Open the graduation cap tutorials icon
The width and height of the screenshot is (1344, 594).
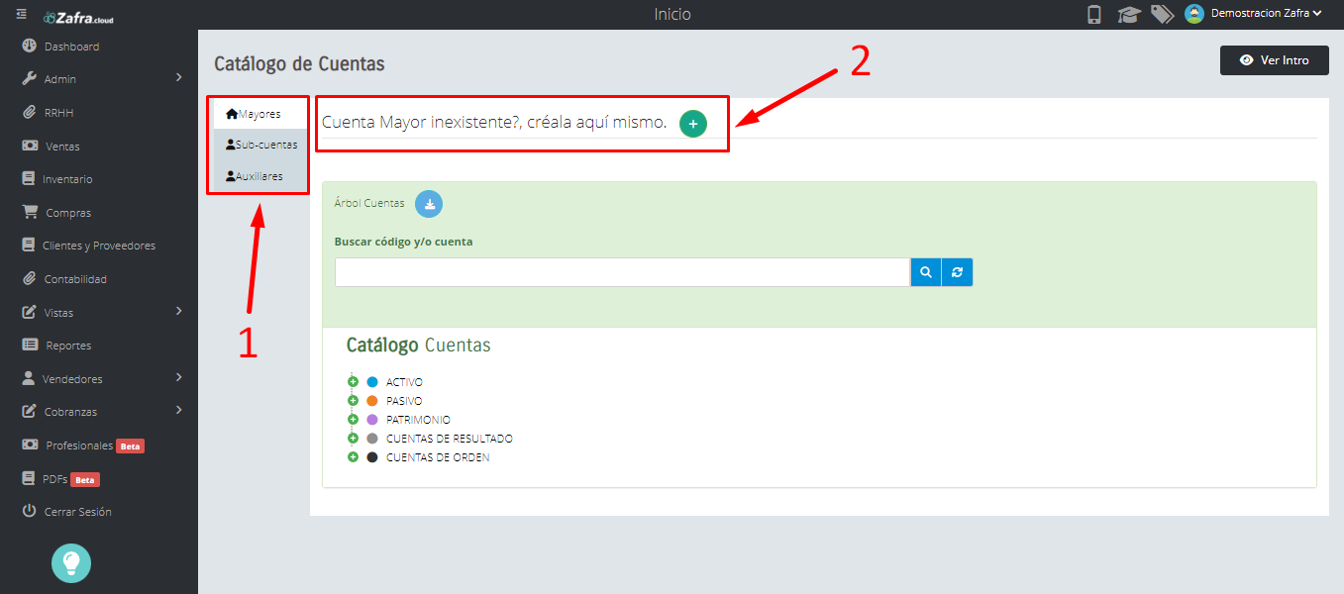coord(1128,14)
